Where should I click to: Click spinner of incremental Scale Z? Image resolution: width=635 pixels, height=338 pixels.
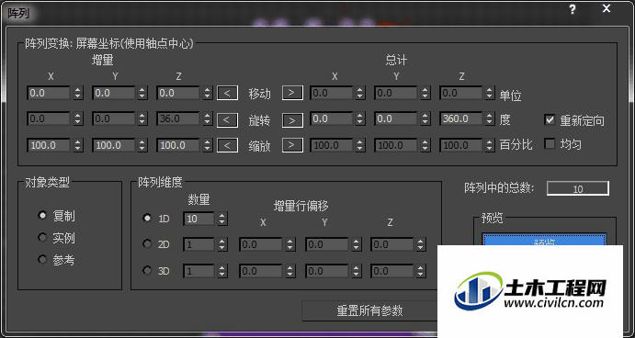(207, 145)
